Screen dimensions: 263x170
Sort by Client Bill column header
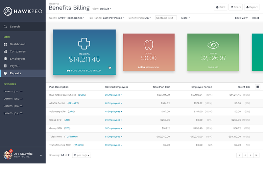[x=244, y=87]
